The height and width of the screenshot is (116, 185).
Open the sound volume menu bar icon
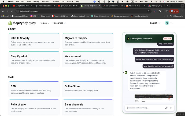coord(141,2)
